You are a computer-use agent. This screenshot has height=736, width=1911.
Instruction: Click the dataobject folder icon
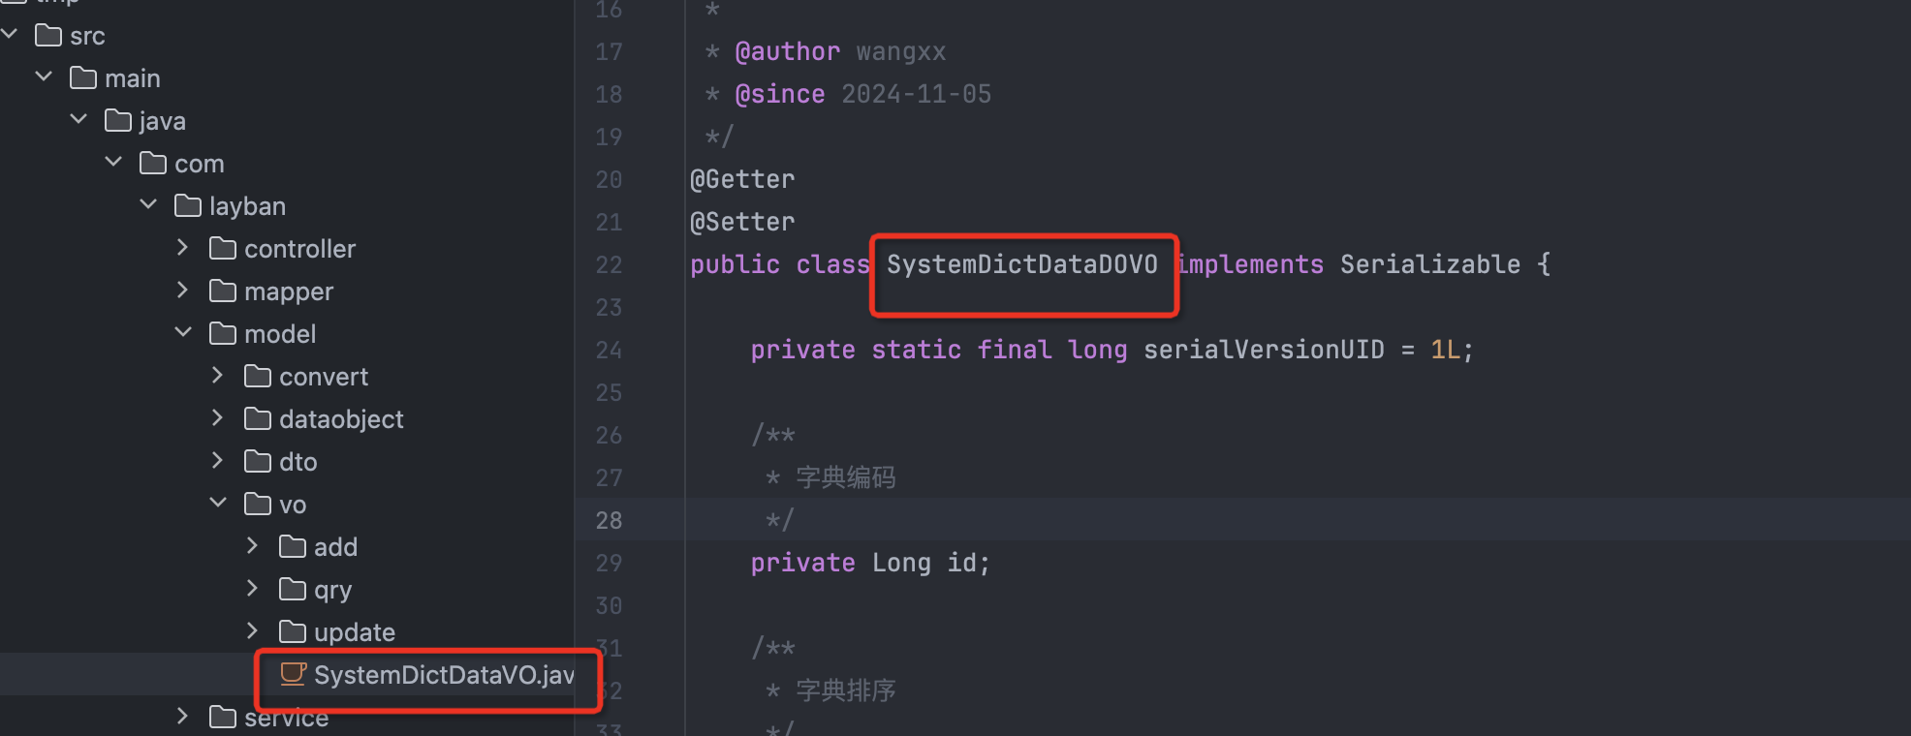click(x=258, y=418)
